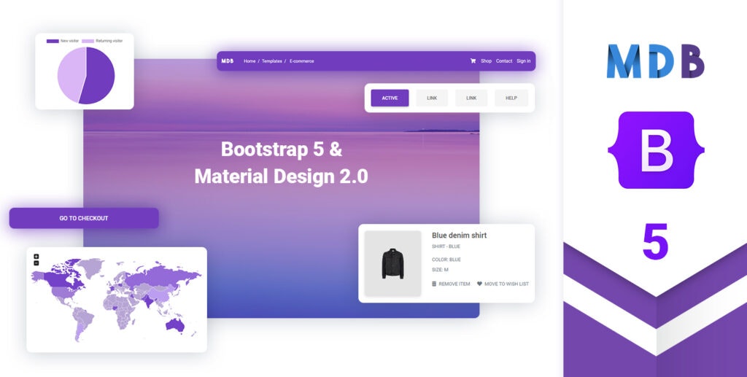Click the MDB logo in the purple navbar
Screen dimensions: 747x377
[228, 61]
